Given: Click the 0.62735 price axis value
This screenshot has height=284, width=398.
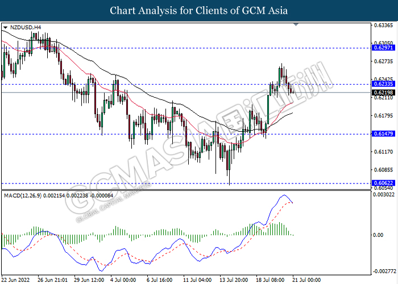Looking at the screenshot, I should [384, 61].
